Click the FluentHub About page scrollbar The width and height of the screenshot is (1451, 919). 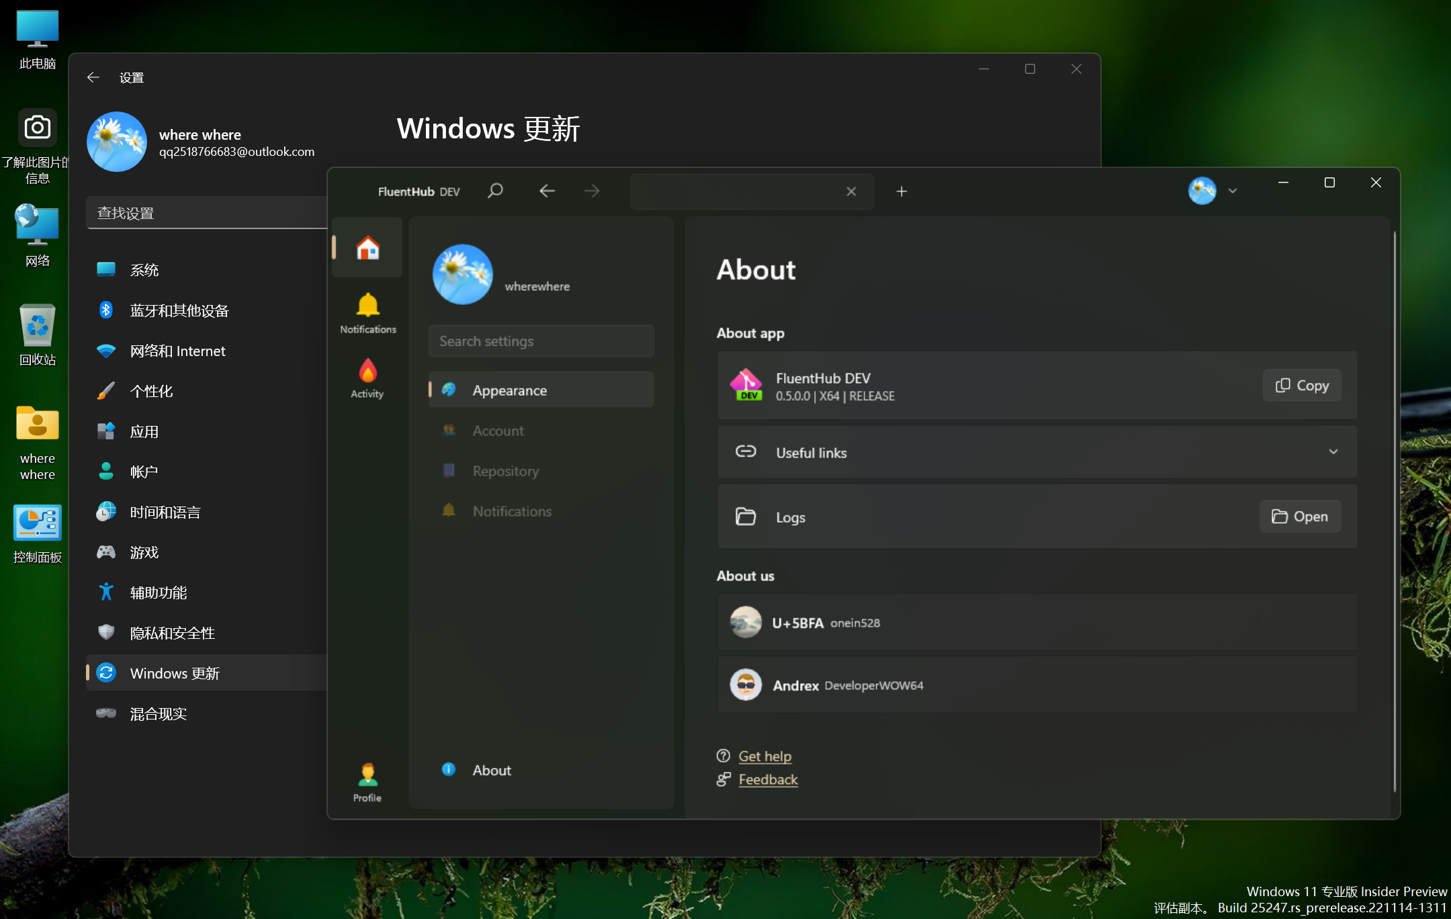(1395, 511)
